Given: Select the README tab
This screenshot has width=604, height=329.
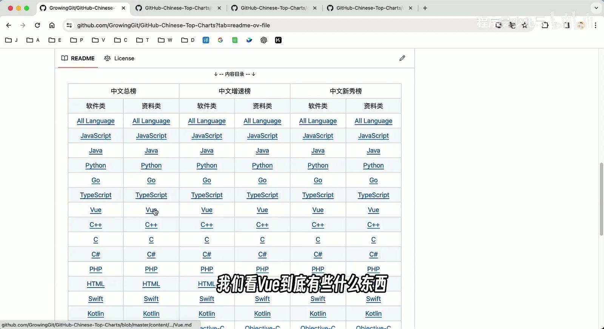Looking at the screenshot, I should click(78, 58).
